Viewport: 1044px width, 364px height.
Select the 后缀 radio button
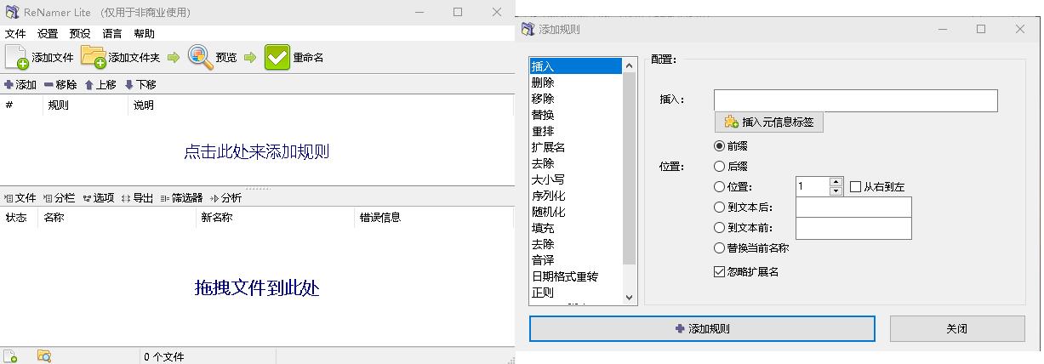click(720, 167)
